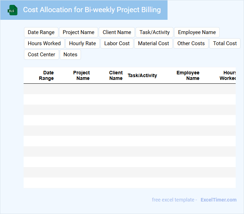
Task: Click the Project Name column header
Action: (x=81, y=75)
